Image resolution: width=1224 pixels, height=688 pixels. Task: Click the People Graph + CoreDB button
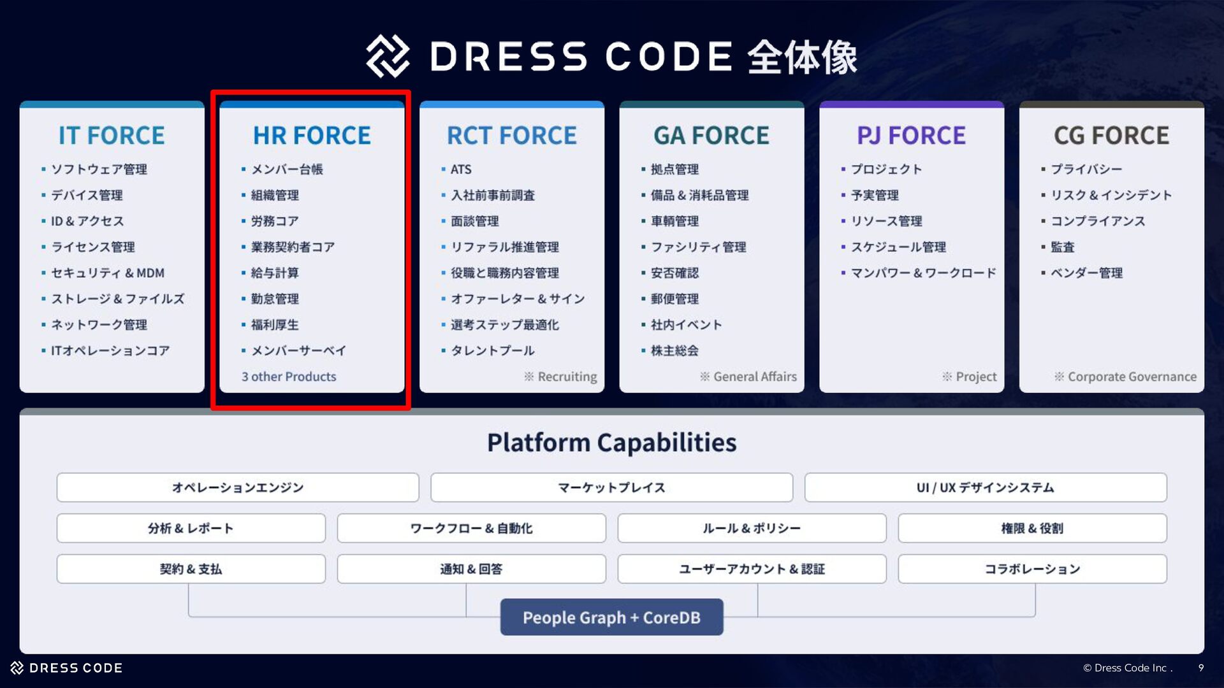tap(611, 617)
